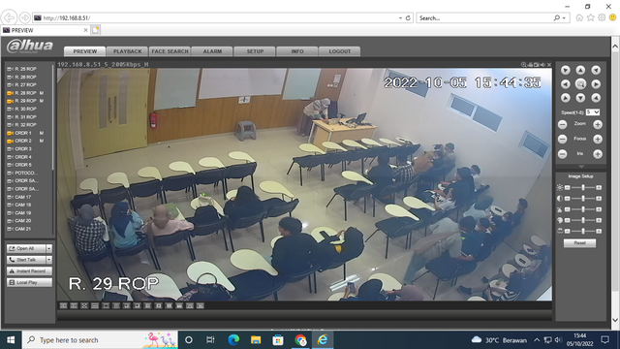Click the Local Play button
620x349 pixels.
point(30,282)
